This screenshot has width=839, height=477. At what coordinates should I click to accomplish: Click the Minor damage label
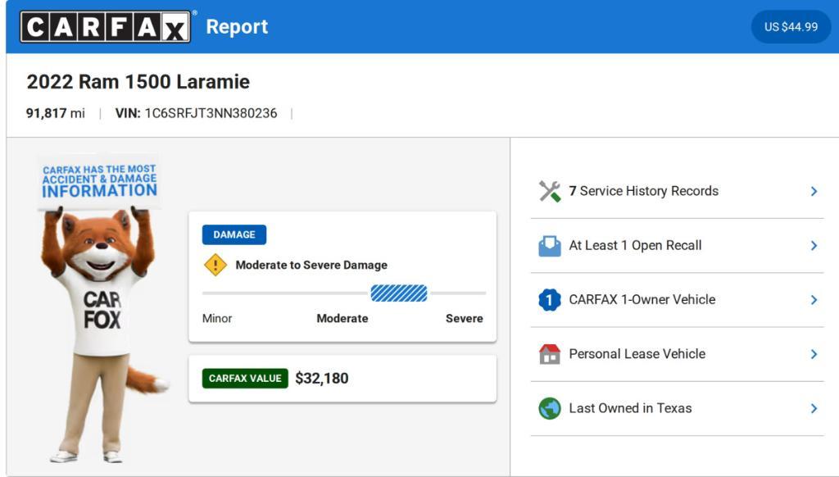tap(217, 318)
